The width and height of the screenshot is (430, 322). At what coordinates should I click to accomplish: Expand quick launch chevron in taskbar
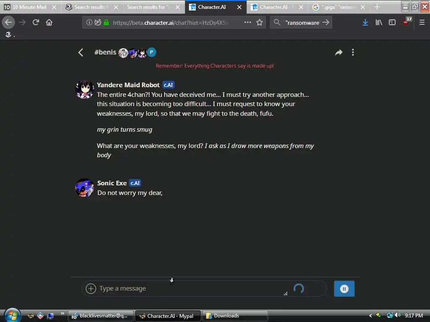[x=63, y=314]
